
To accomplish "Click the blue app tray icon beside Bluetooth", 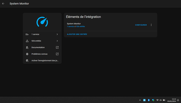I will [x=144, y=100].
